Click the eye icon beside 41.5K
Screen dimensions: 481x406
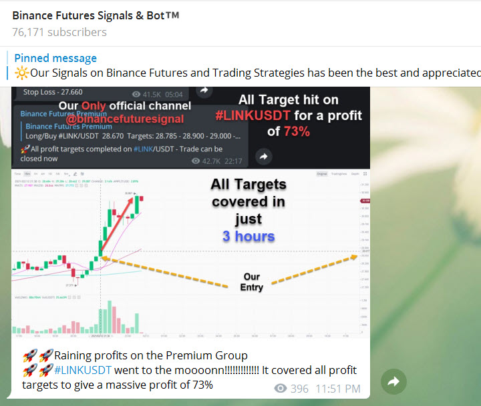(x=138, y=94)
